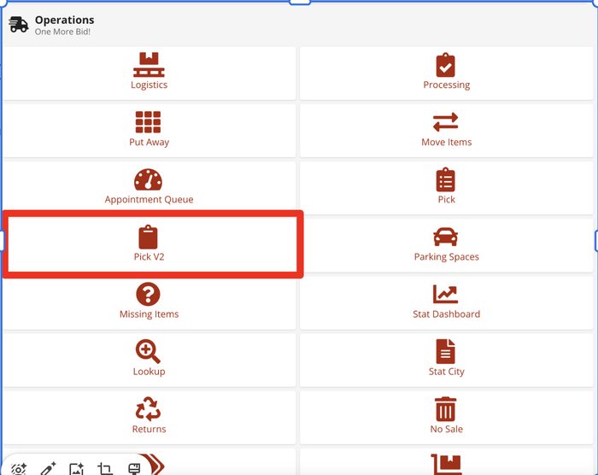The height and width of the screenshot is (475, 598).
Task: Open the Processing clipboard-check tile
Action: [x=446, y=73]
